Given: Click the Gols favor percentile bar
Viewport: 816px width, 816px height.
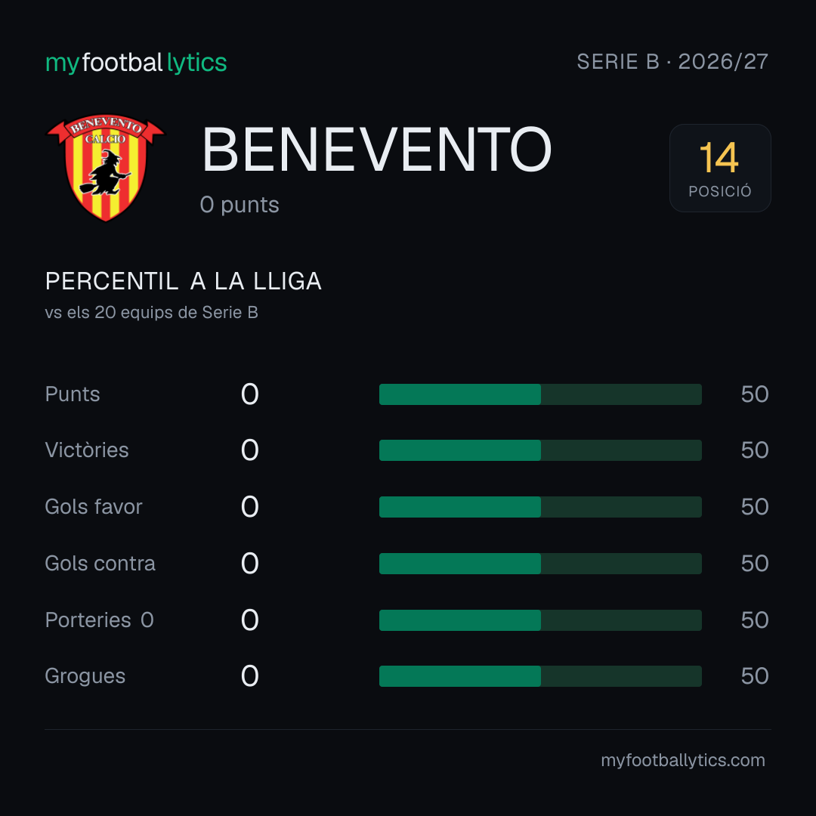Looking at the screenshot, I should point(540,507).
